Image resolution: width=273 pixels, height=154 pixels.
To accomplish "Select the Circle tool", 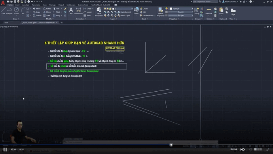I will (x=16, y=11).
